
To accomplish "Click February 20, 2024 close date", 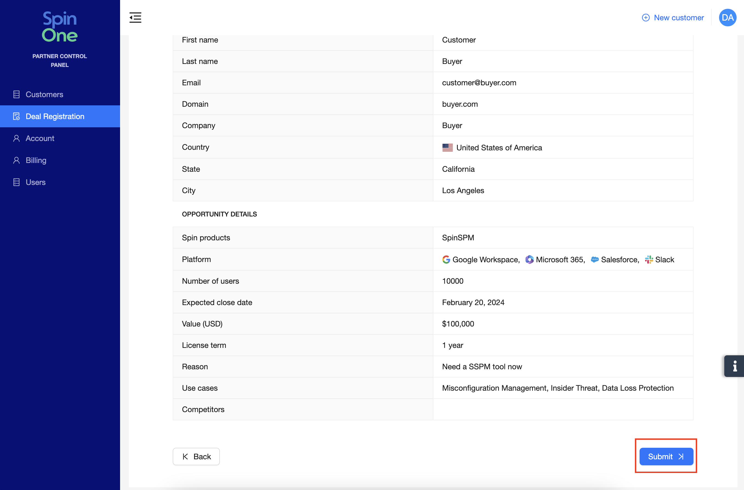I will coord(473,302).
